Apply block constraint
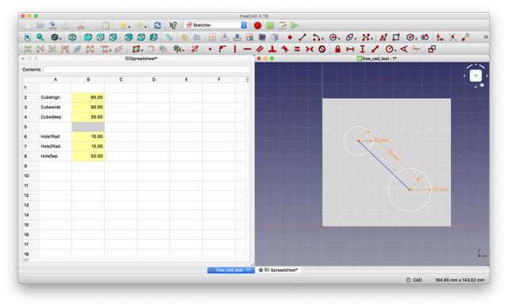Screen dimensions: 508x308 click(321, 49)
